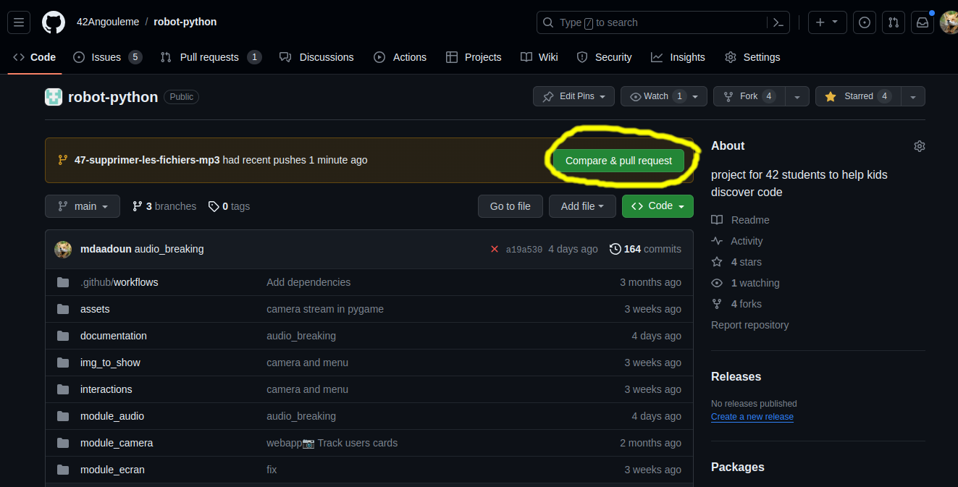The image size is (958, 487).
Task: Click the robot-python repository avatar
Action: coord(54,97)
